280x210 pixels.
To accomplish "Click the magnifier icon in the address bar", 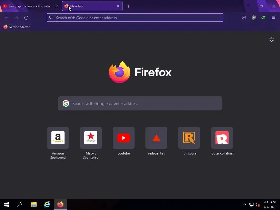I will coord(51,17).
